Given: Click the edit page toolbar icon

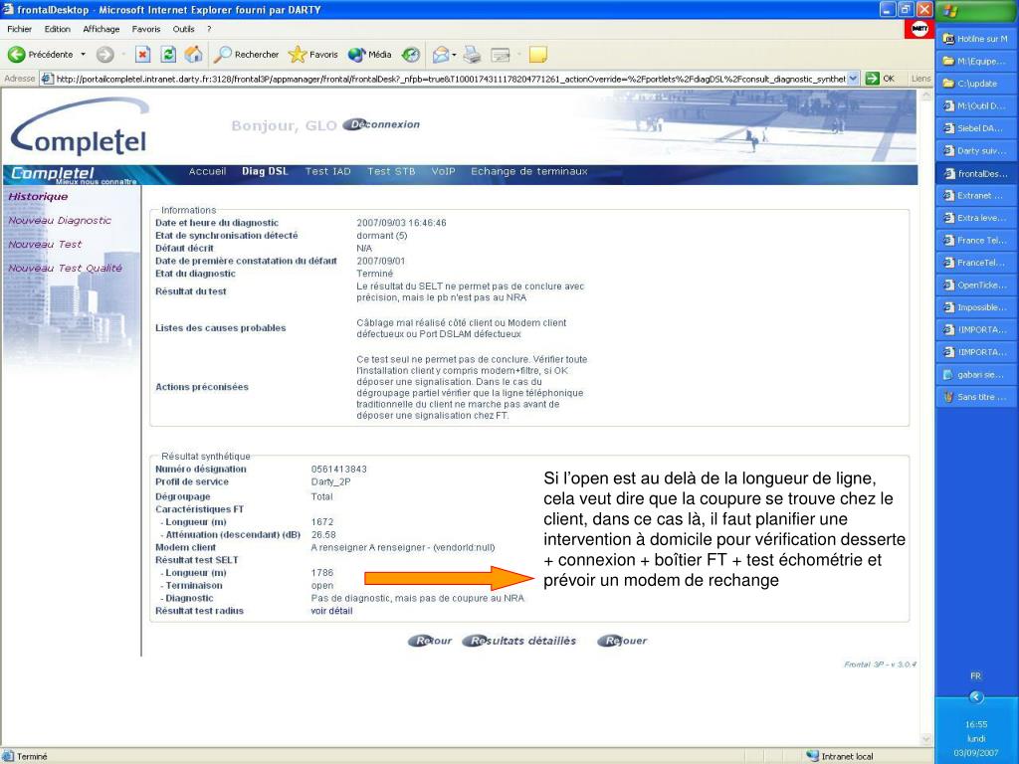Looking at the screenshot, I should point(501,55).
